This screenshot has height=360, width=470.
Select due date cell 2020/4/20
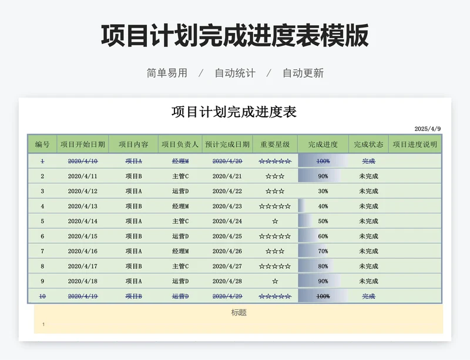coord(227,162)
